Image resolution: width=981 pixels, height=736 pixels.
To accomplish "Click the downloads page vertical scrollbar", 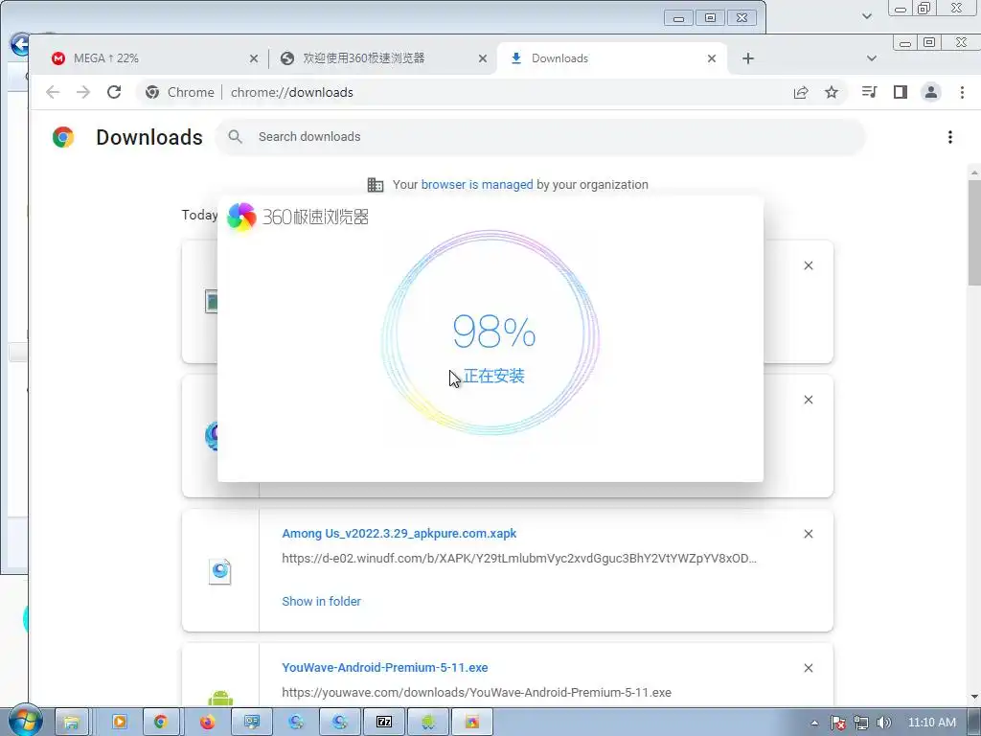I will point(974,232).
